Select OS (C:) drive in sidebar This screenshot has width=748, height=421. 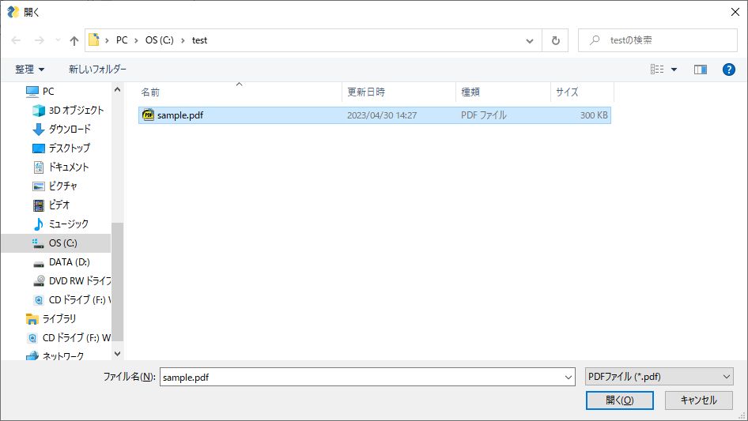pos(55,243)
